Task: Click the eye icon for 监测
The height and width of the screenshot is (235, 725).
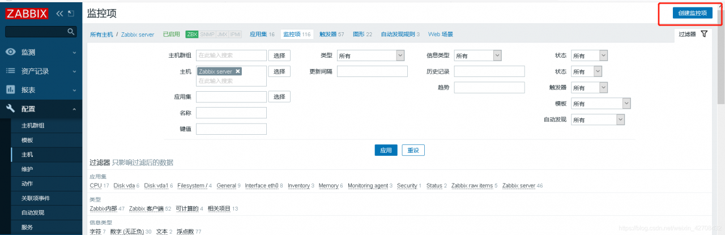Action: pyautogui.click(x=10, y=52)
